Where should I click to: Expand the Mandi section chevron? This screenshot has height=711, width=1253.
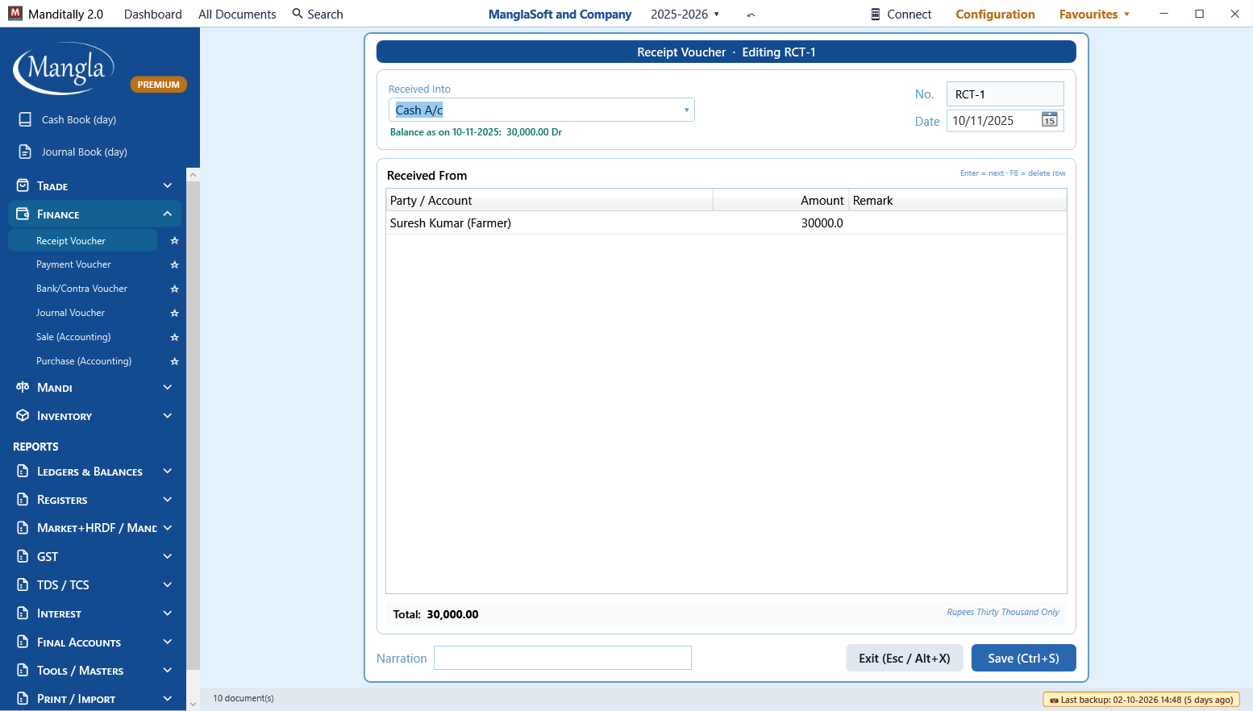tap(168, 387)
